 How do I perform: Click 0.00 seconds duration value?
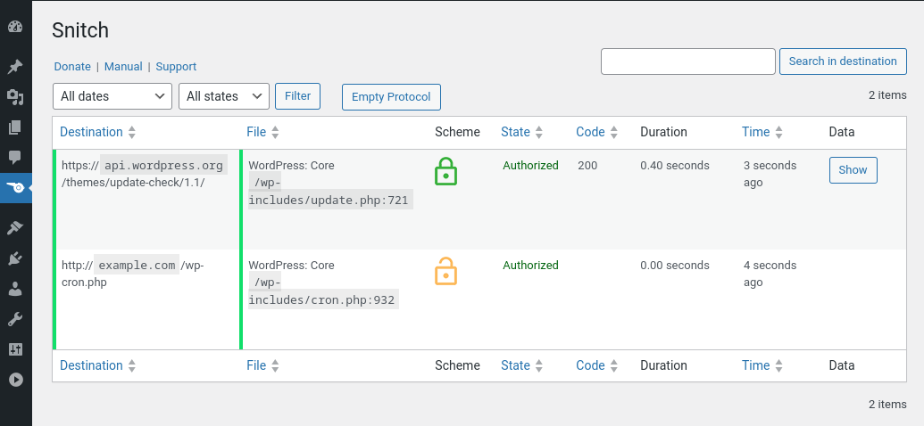click(675, 266)
